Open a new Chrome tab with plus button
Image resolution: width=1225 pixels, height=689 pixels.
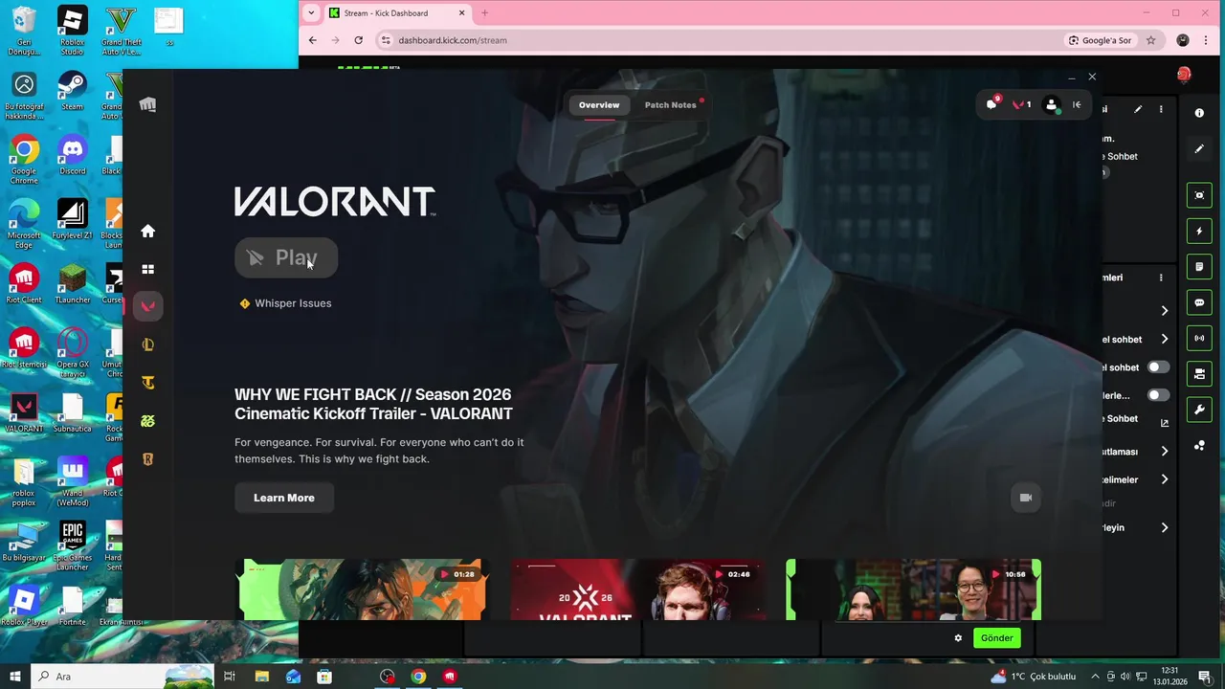click(484, 13)
